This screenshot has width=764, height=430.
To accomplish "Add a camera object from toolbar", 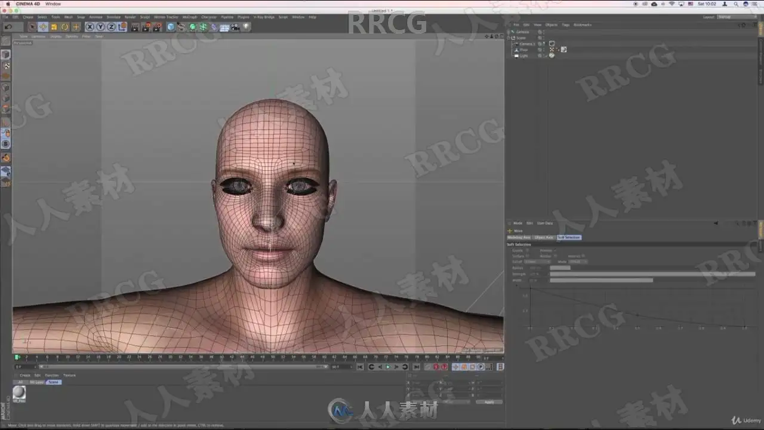I will click(235, 27).
